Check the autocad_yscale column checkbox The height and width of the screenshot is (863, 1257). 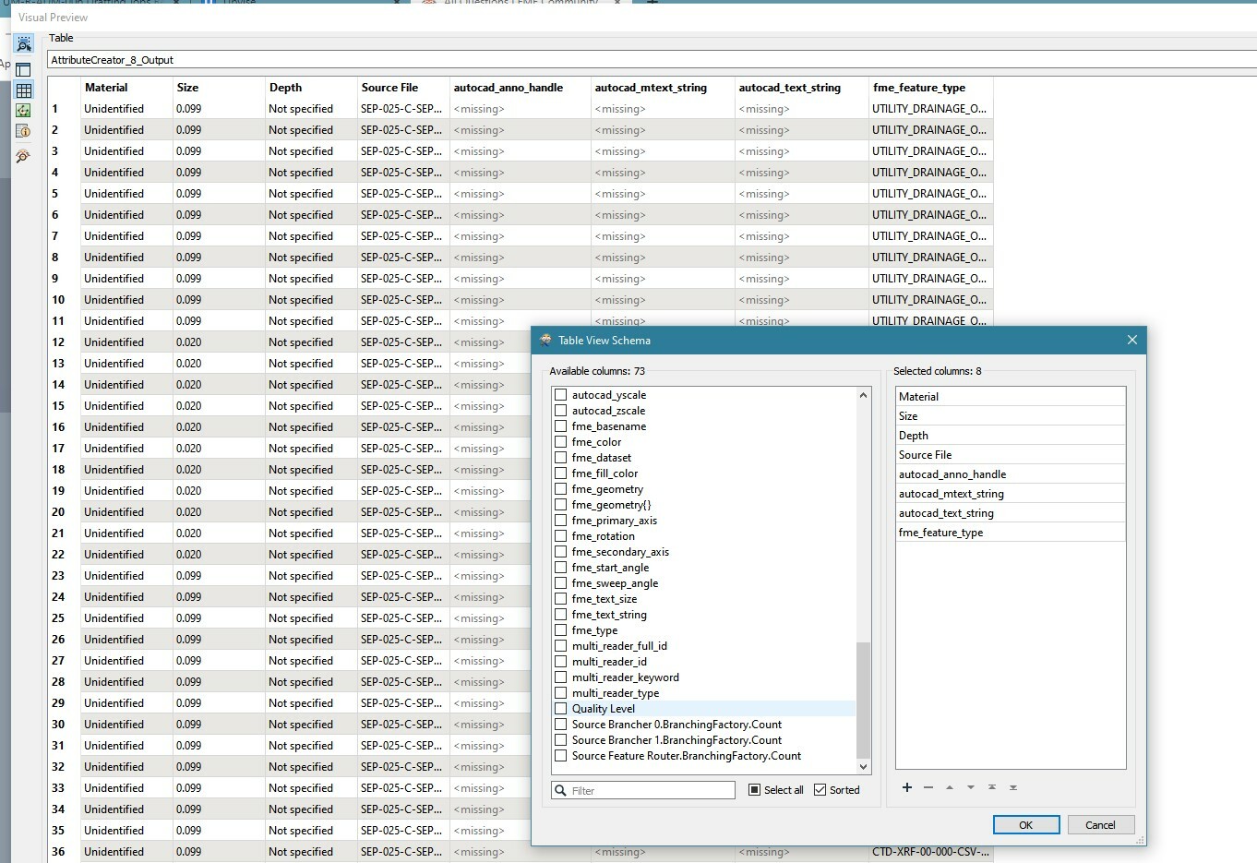560,394
